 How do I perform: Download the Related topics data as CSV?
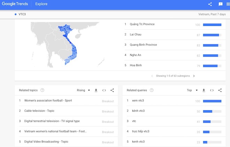point(96,90)
